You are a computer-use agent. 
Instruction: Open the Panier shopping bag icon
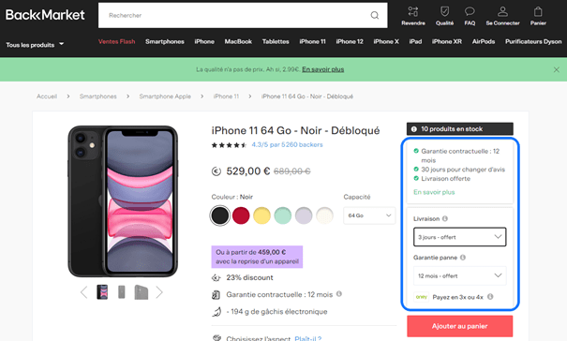tap(538, 11)
